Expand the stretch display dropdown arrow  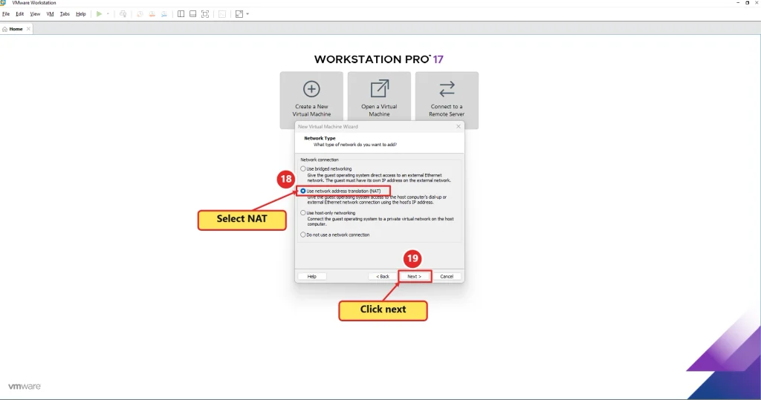pyautogui.click(x=247, y=14)
